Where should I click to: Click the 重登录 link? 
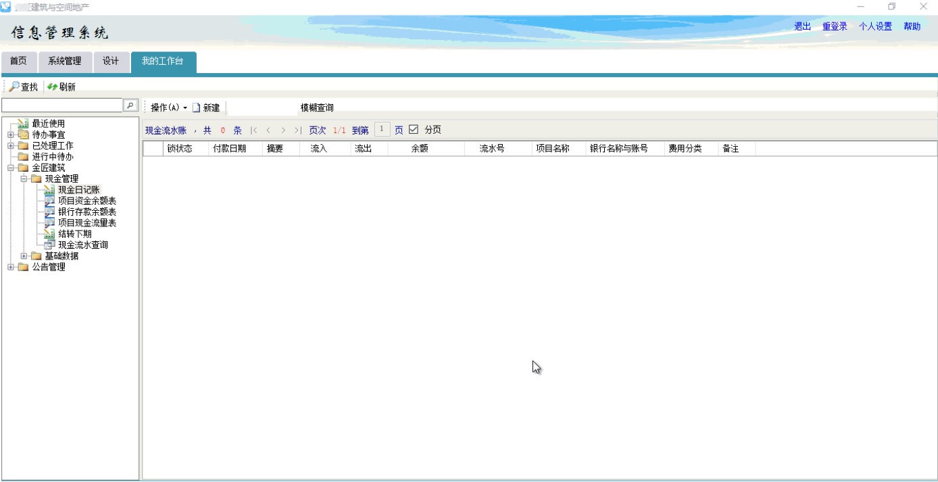point(835,26)
